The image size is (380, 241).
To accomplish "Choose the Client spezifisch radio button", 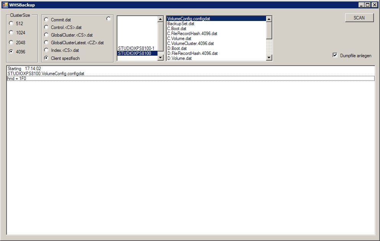I will tap(46, 58).
